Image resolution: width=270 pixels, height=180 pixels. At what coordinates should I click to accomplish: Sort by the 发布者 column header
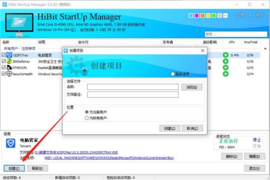(168, 42)
